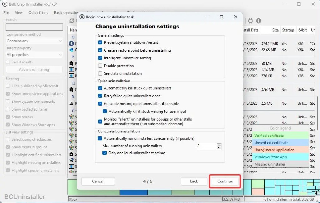Screen dimensions: 320x203
Task: Click the Unregistered application legend entry
Action: pos(280,150)
